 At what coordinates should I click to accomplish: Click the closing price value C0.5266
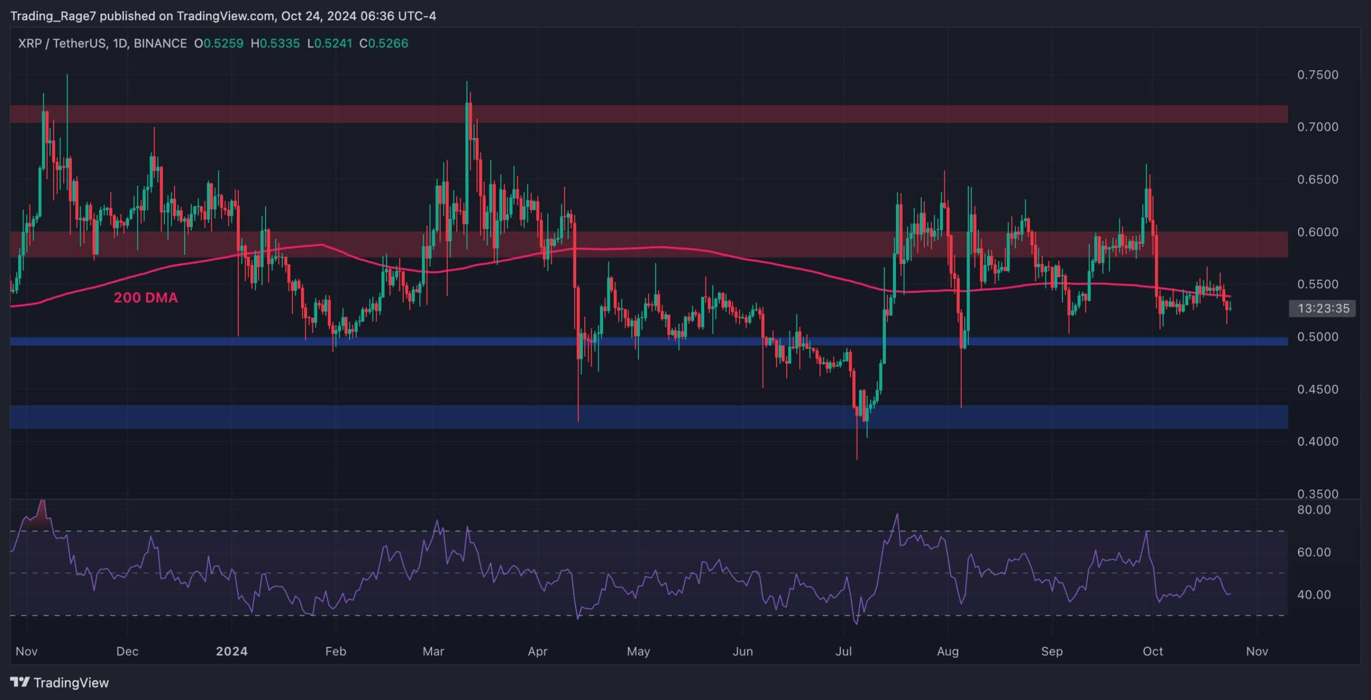pyautogui.click(x=384, y=43)
